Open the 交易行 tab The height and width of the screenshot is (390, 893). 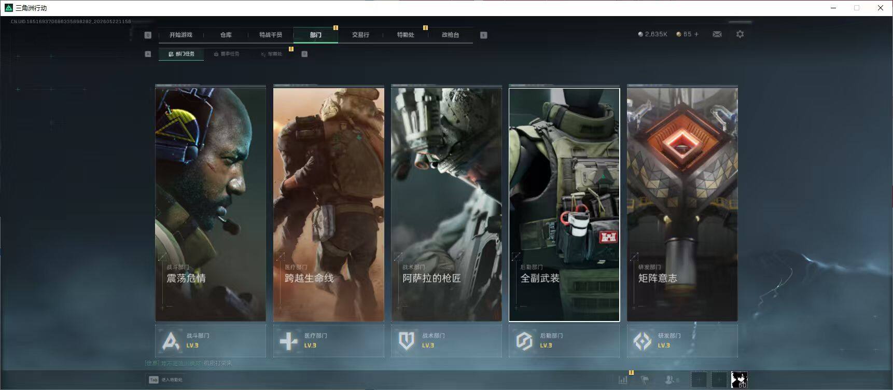(360, 35)
